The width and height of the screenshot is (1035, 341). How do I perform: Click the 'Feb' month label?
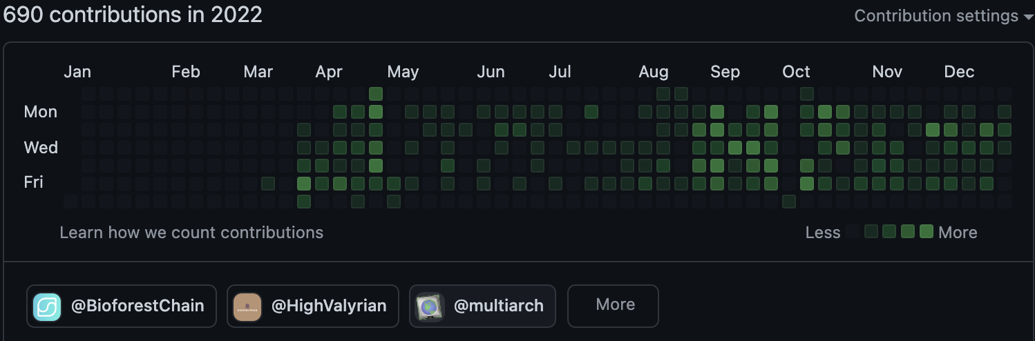(186, 72)
